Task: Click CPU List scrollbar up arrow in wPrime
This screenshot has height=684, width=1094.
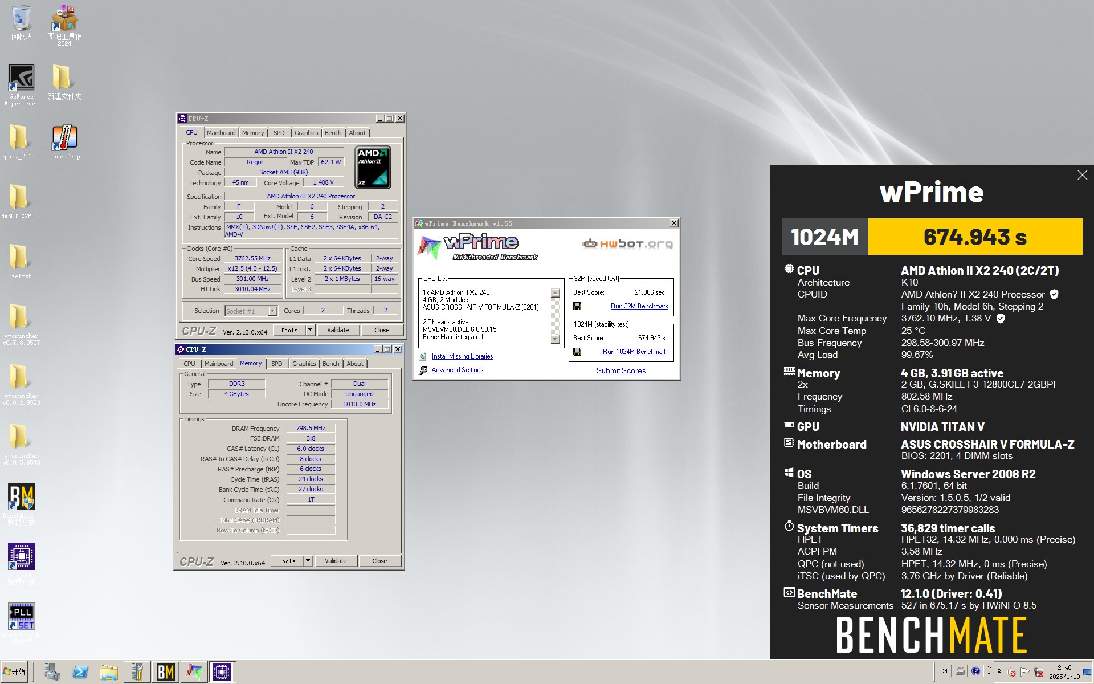Action: click(x=556, y=293)
